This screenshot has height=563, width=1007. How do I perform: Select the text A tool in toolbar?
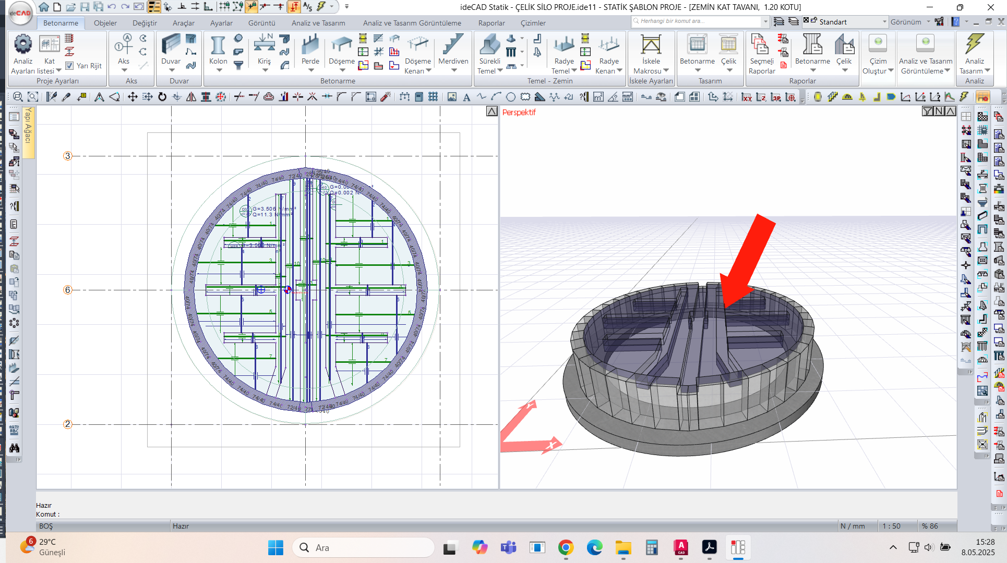point(466,97)
